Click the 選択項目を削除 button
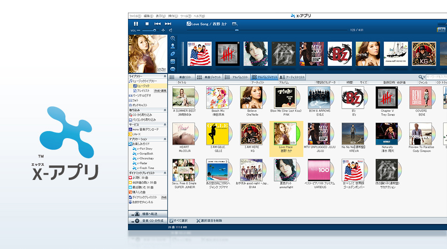 click(x=209, y=220)
